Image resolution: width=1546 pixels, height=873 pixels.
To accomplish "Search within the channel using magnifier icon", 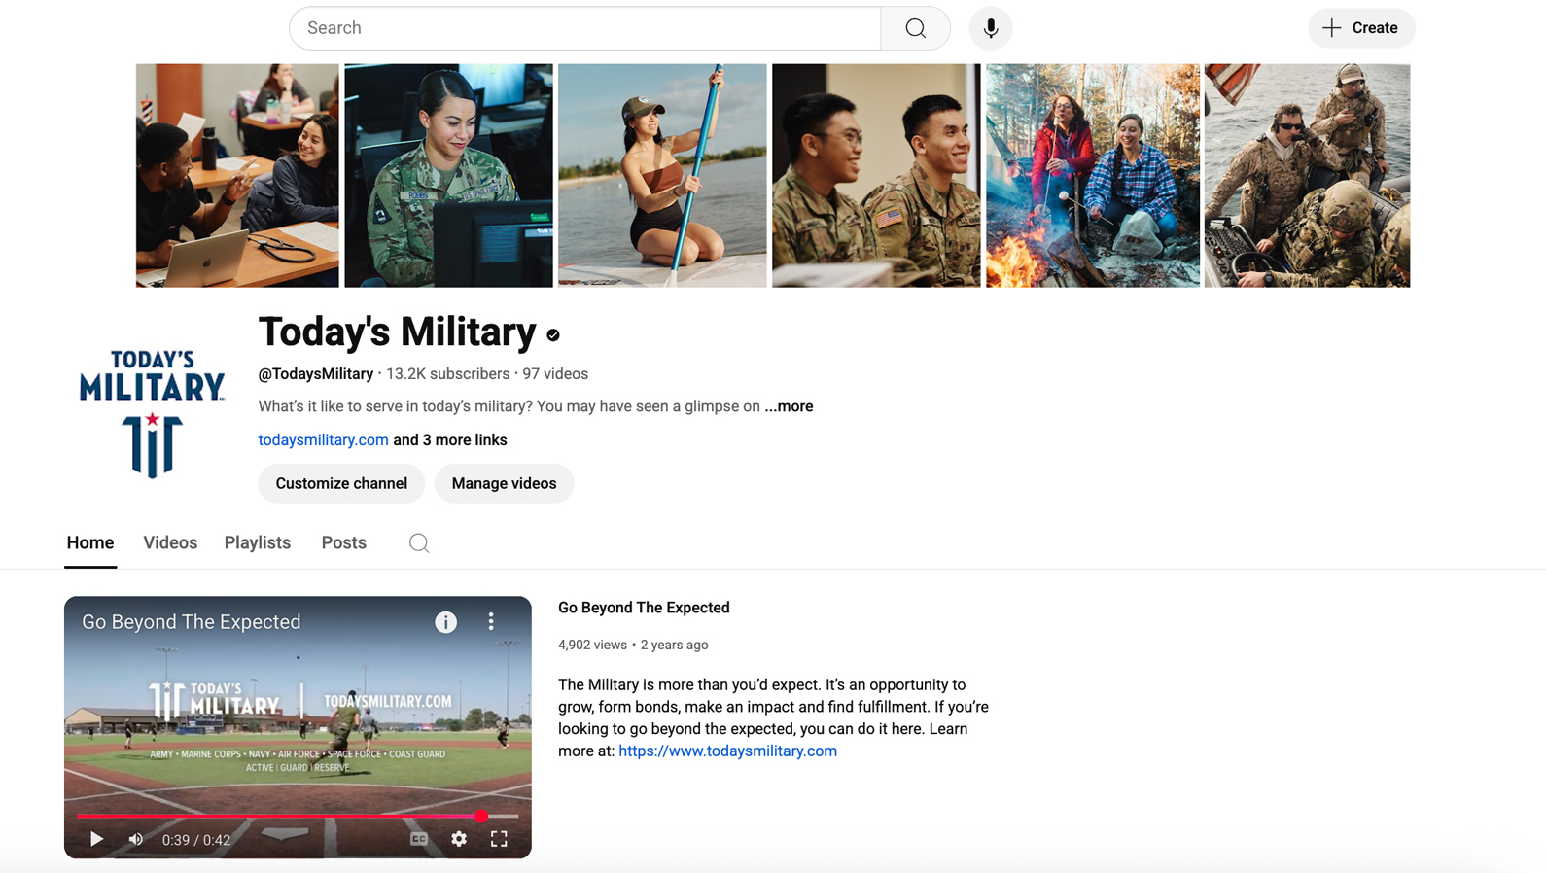I will tap(419, 543).
